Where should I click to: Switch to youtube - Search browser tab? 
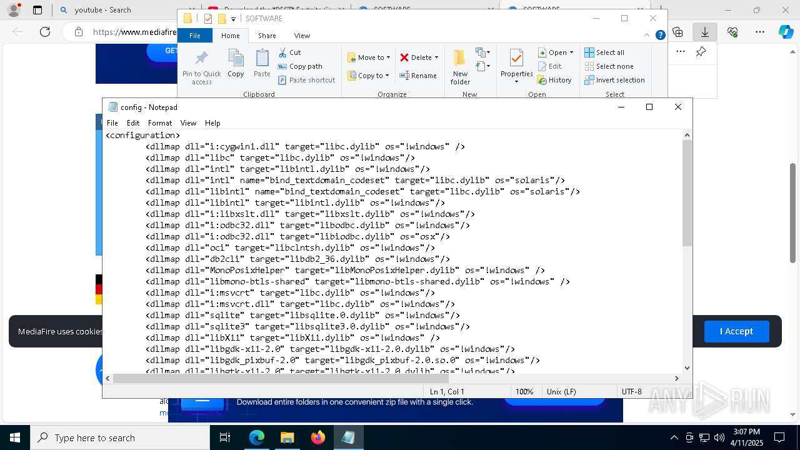pyautogui.click(x=102, y=10)
